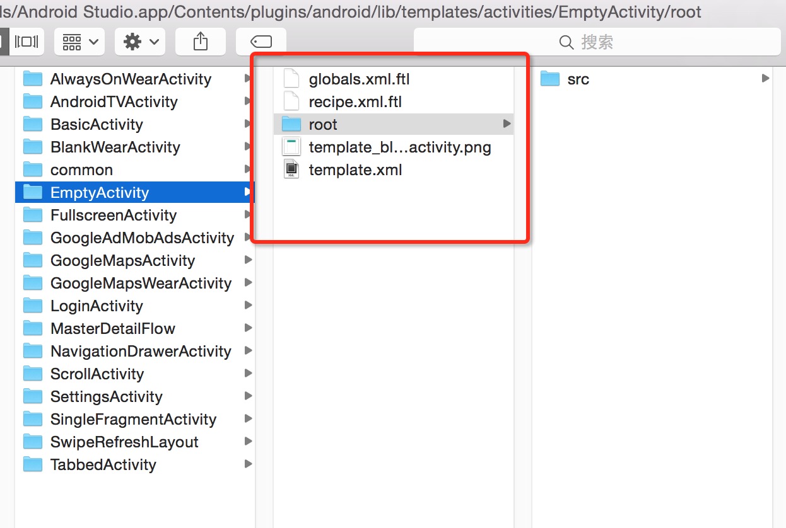The width and height of the screenshot is (786, 528).
Task: Select the template.xml file name
Action: [355, 170]
